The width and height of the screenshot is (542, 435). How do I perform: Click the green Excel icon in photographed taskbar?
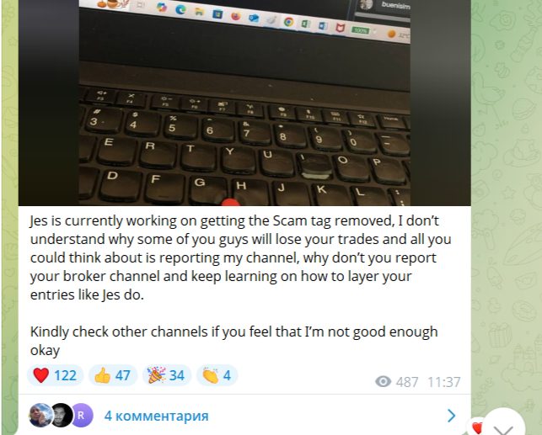[306, 24]
